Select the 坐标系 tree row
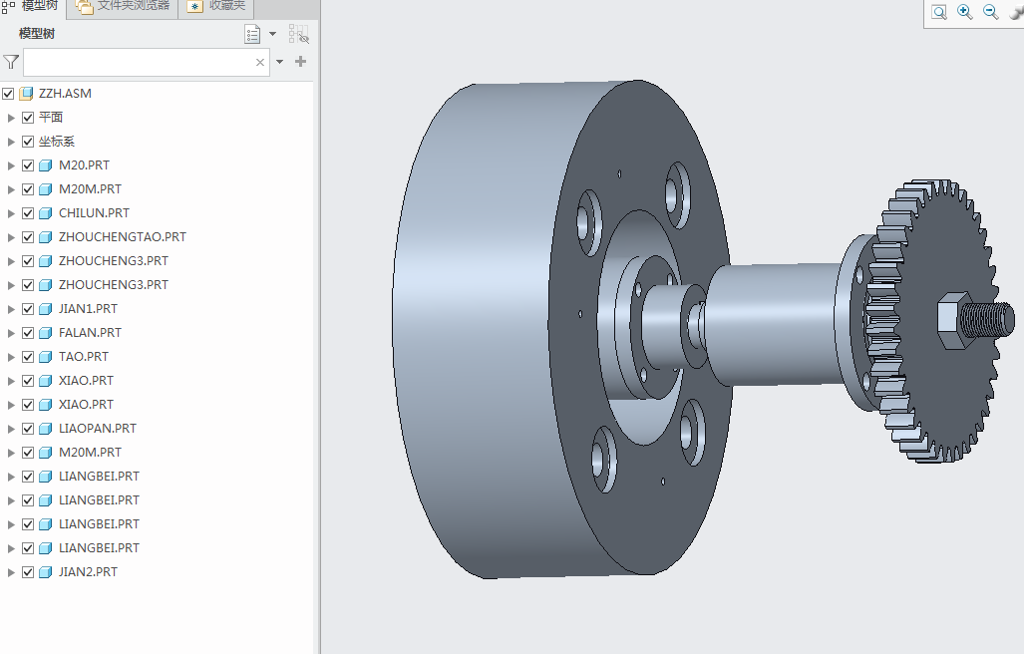1024x654 pixels. [x=56, y=141]
